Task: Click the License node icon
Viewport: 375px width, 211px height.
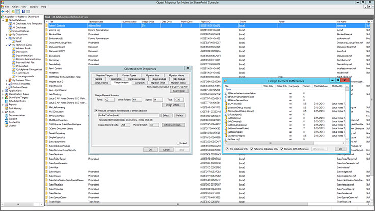Action: click(x=7, y=126)
